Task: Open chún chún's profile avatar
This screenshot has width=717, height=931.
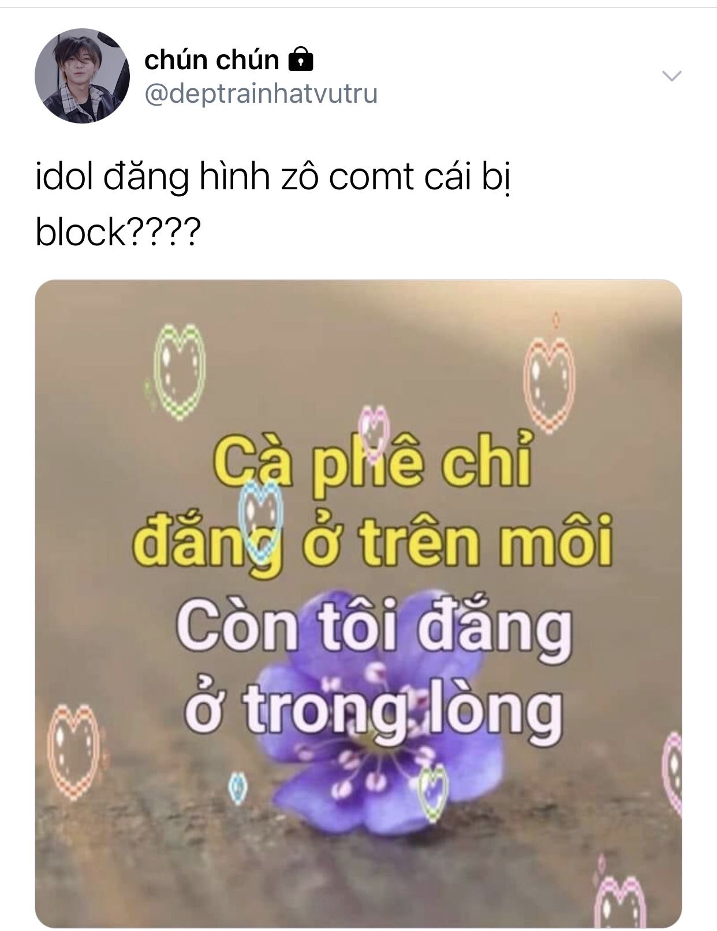Action: (82, 76)
